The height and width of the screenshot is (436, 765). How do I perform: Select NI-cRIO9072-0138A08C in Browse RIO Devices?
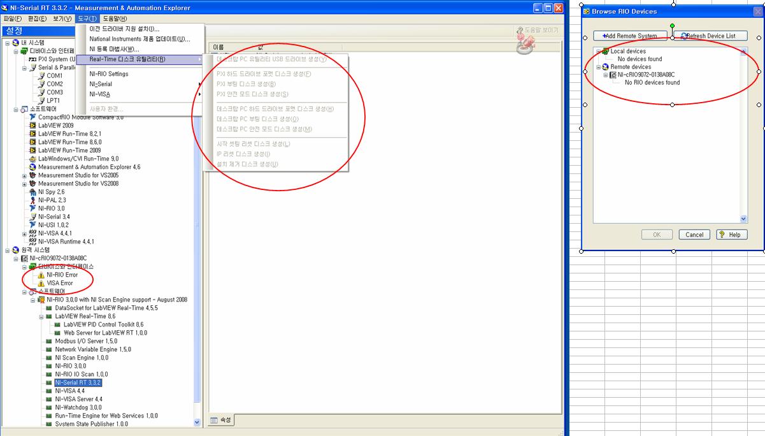tap(646, 75)
